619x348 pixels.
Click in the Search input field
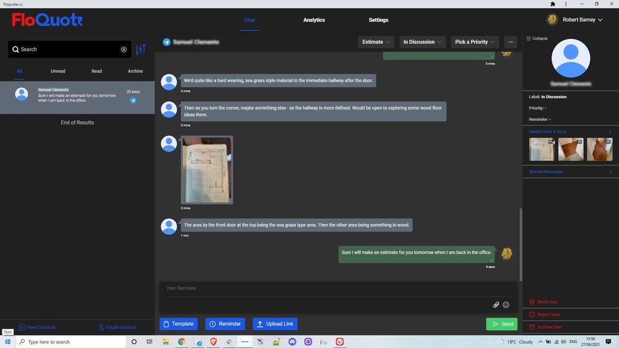click(69, 50)
